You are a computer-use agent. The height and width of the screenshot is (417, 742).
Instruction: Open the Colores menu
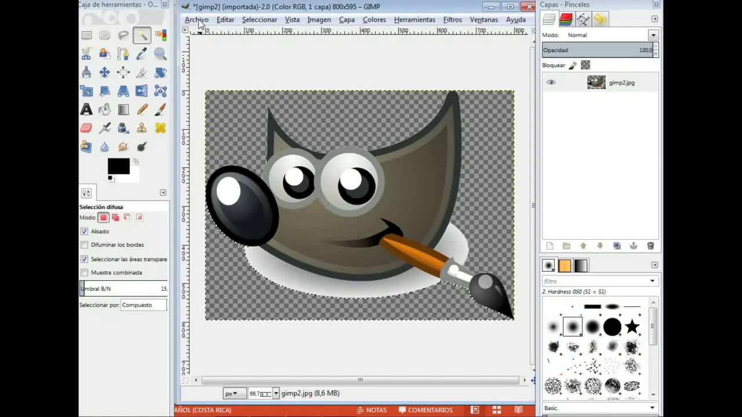[374, 20]
